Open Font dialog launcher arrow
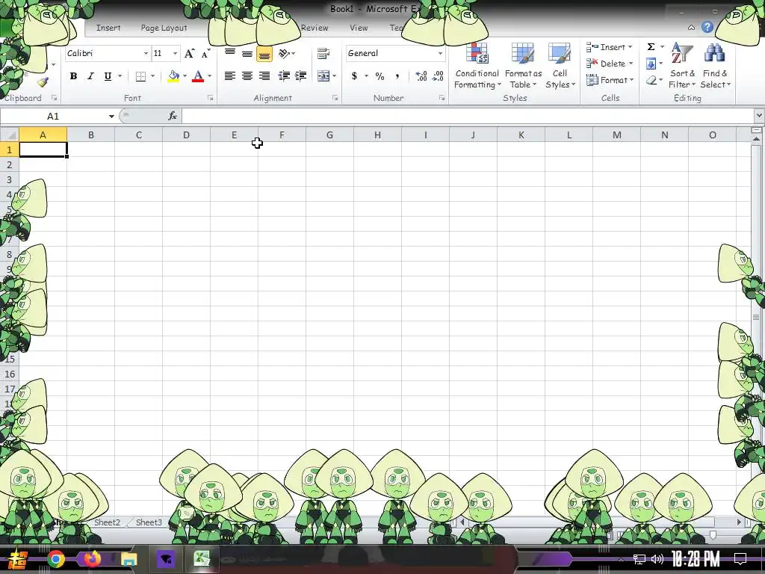The image size is (765, 574). (210, 98)
